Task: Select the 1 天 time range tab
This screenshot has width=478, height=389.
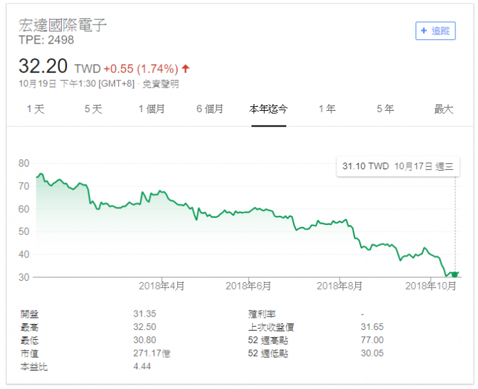Action: point(36,109)
